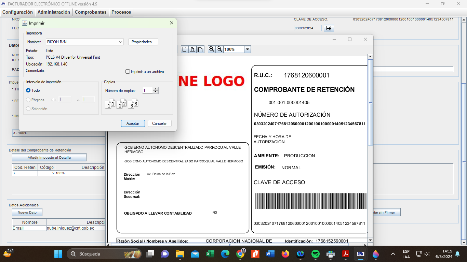Open the Comprobantes menu
The width and height of the screenshot is (467, 262).
coord(91,12)
